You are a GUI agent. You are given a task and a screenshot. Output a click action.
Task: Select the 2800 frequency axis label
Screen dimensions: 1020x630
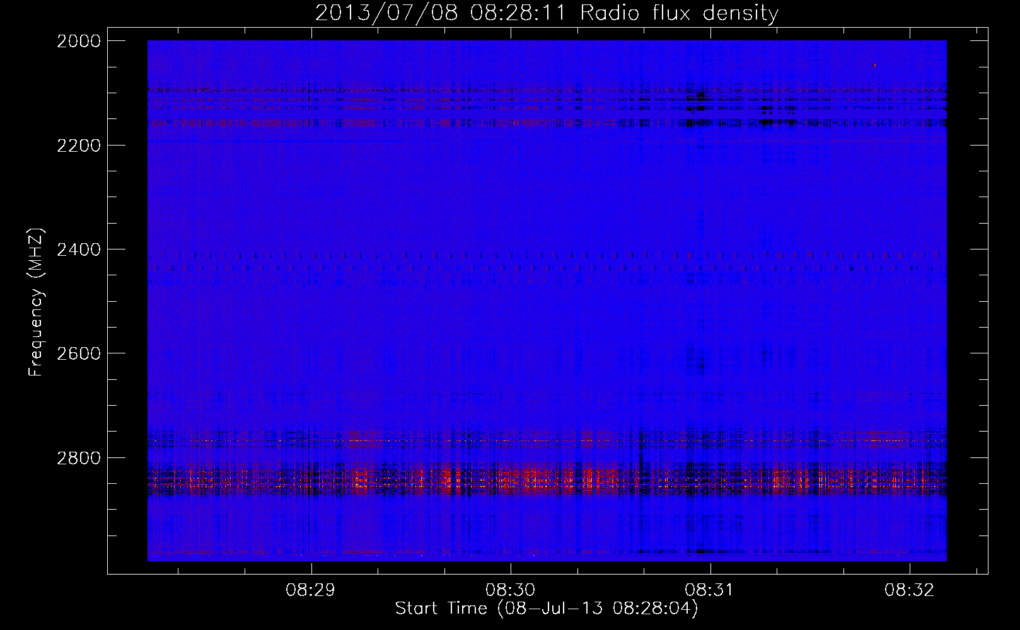(79, 457)
